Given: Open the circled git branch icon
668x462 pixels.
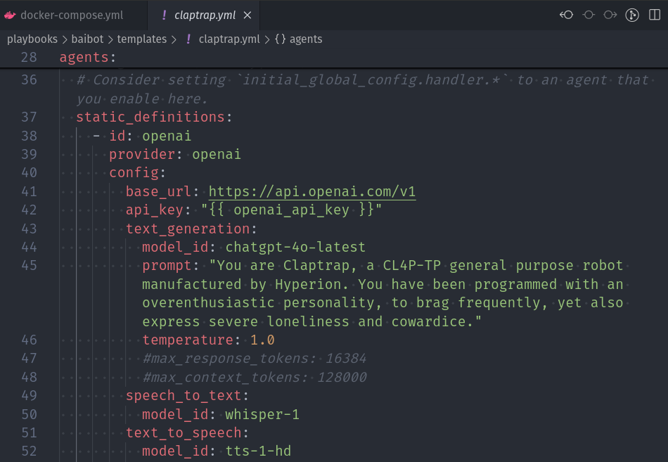Looking at the screenshot, I should coord(631,15).
